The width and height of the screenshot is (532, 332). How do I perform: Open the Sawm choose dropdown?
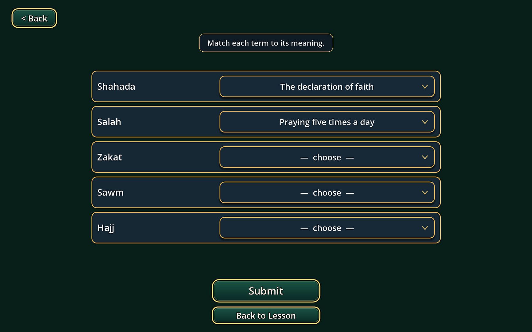pyautogui.click(x=327, y=193)
